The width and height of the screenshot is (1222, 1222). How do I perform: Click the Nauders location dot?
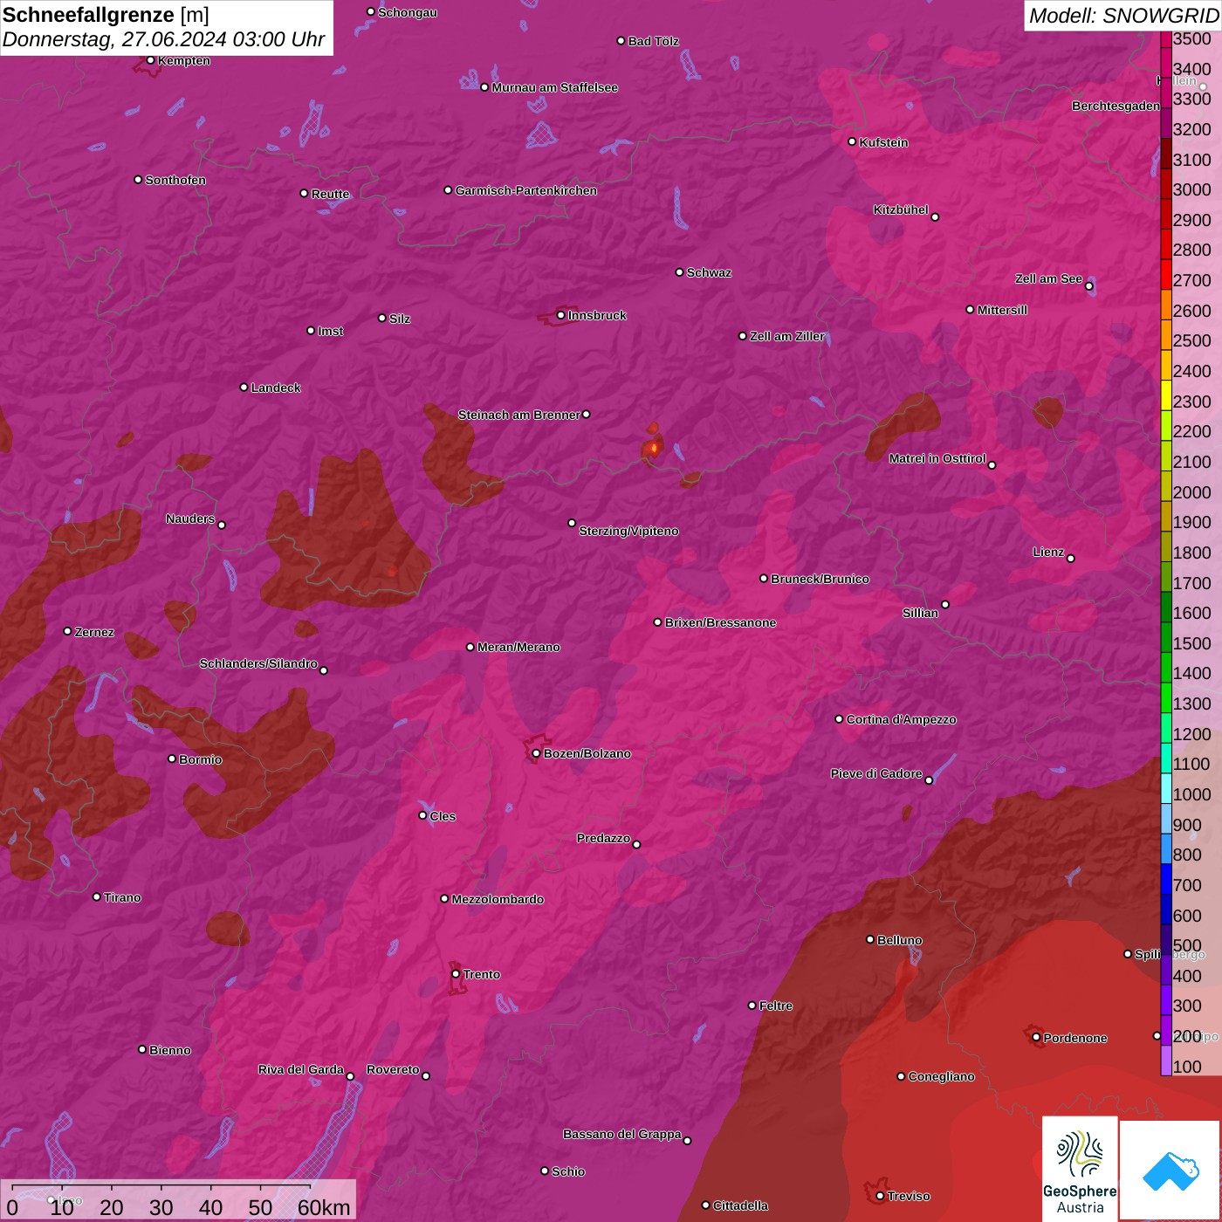(222, 525)
